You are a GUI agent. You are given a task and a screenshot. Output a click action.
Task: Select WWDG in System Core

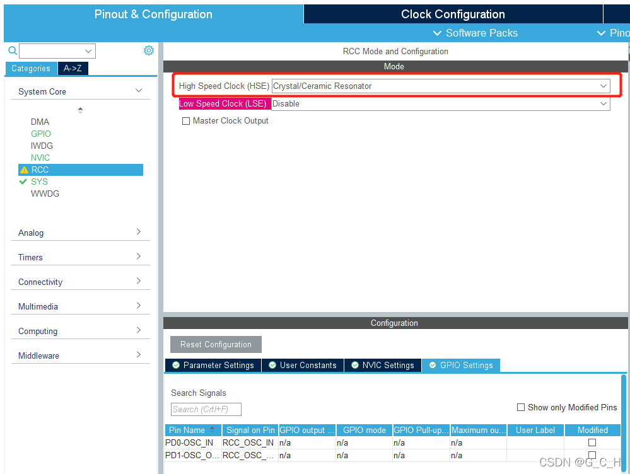(45, 194)
